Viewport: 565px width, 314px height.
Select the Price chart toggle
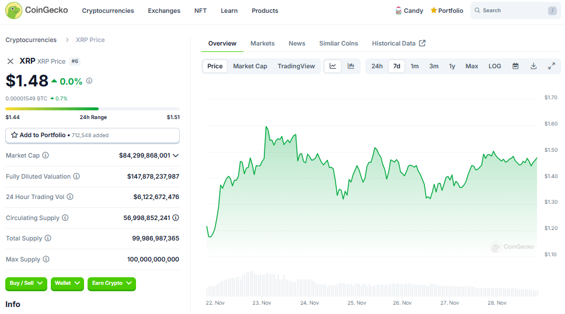(215, 66)
